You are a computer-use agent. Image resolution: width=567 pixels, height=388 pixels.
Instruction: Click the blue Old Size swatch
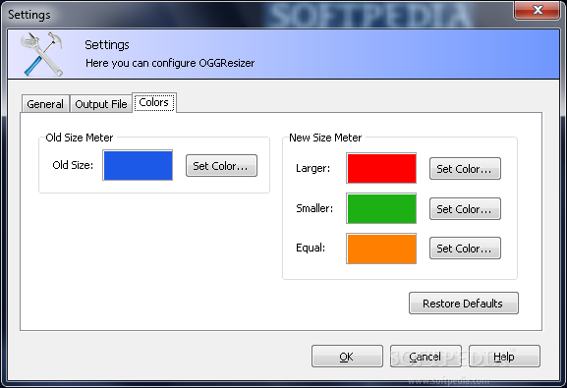click(x=138, y=165)
